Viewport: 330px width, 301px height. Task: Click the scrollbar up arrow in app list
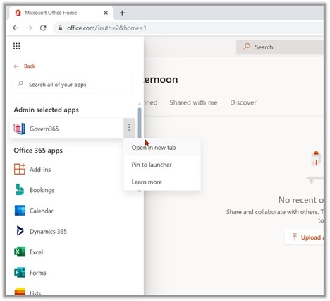140,104
